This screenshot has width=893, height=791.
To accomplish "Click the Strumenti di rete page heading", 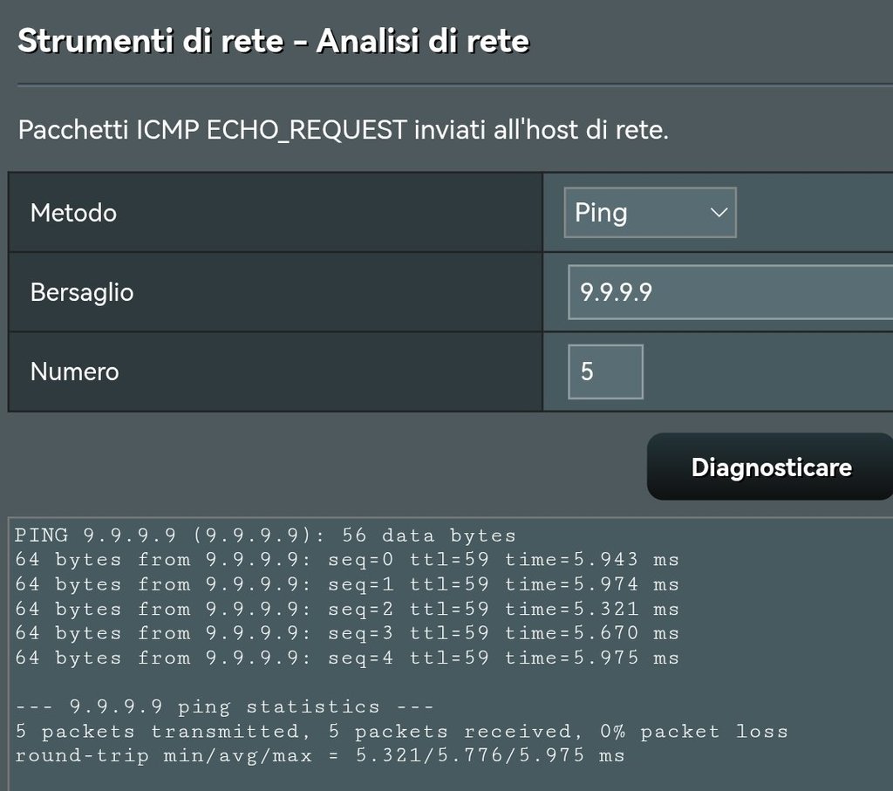I will click(273, 41).
